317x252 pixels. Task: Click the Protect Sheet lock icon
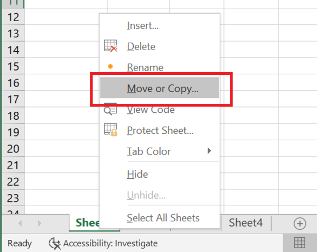pyautogui.click(x=110, y=130)
